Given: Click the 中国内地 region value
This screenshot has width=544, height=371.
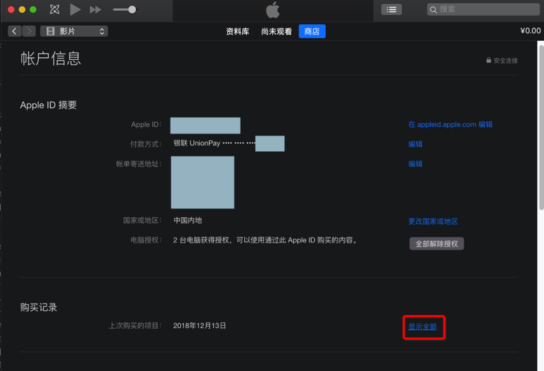Looking at the screenshot, I should click(188, 221).
